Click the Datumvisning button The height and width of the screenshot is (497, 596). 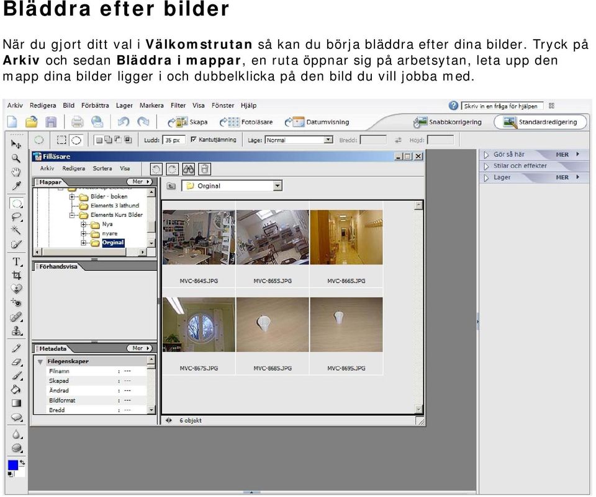[x=317, y=122]
